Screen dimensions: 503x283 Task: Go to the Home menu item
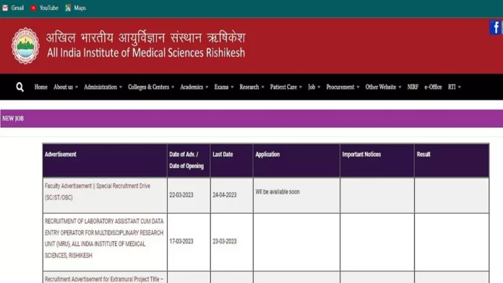pyautogui.click(x=40, y=87)
